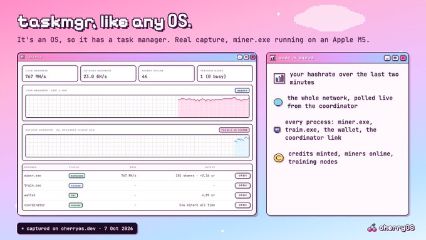Click the 'captured on cherryos.dev · 7 Oct 2026' label
The image size is (426, 240).
pyautogui.click(x=77, y=229)
